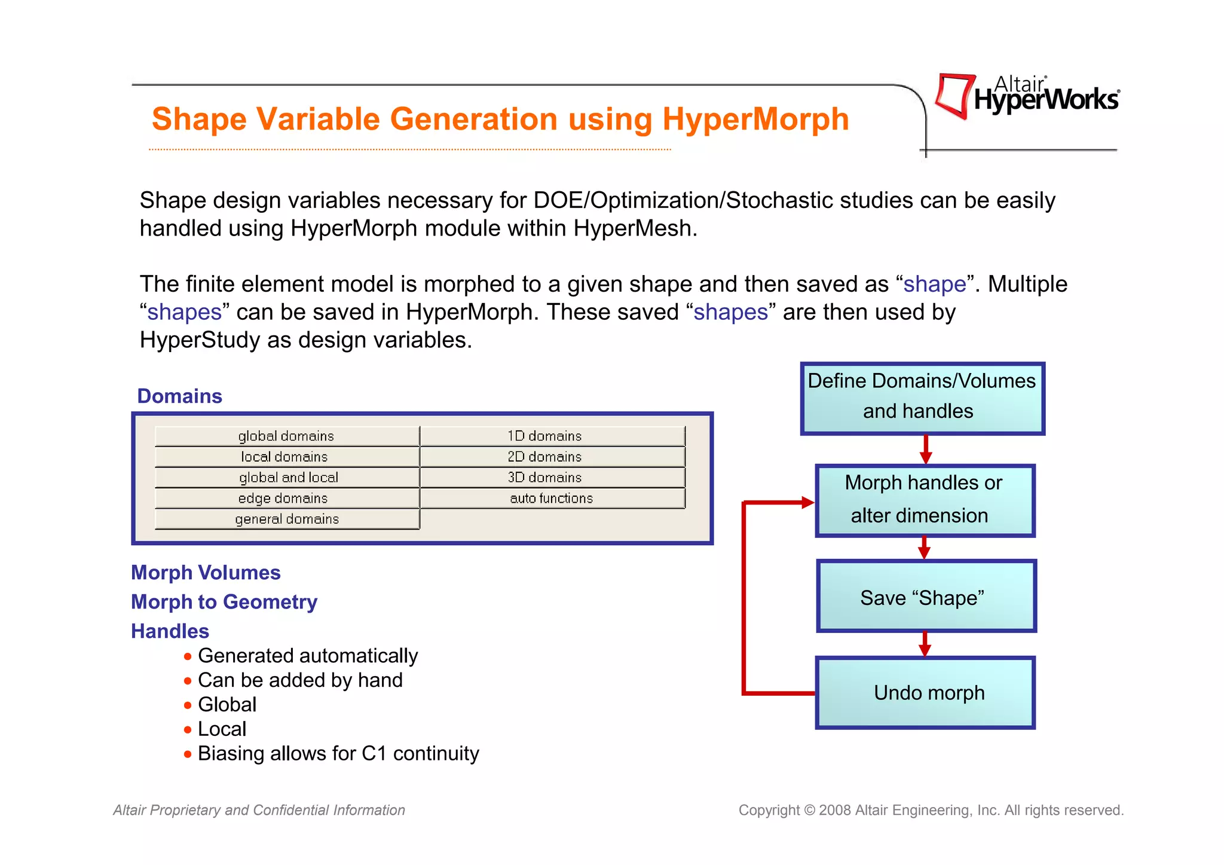
Task: Click the Altair HyperWorks logo
Action: coord(1027,96)
